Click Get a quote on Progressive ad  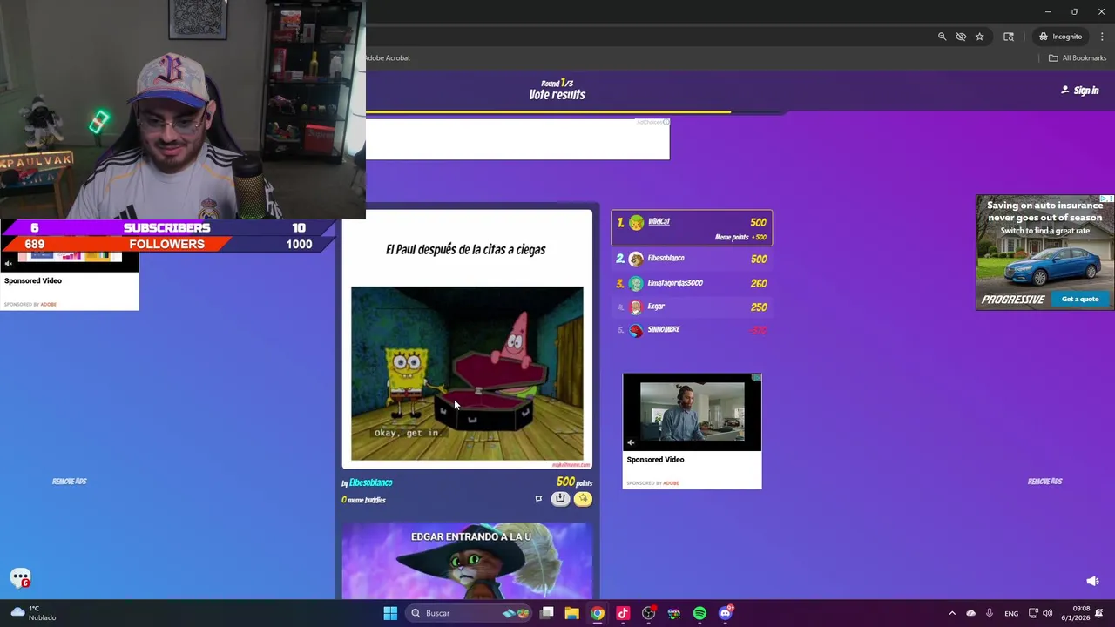1080,300
